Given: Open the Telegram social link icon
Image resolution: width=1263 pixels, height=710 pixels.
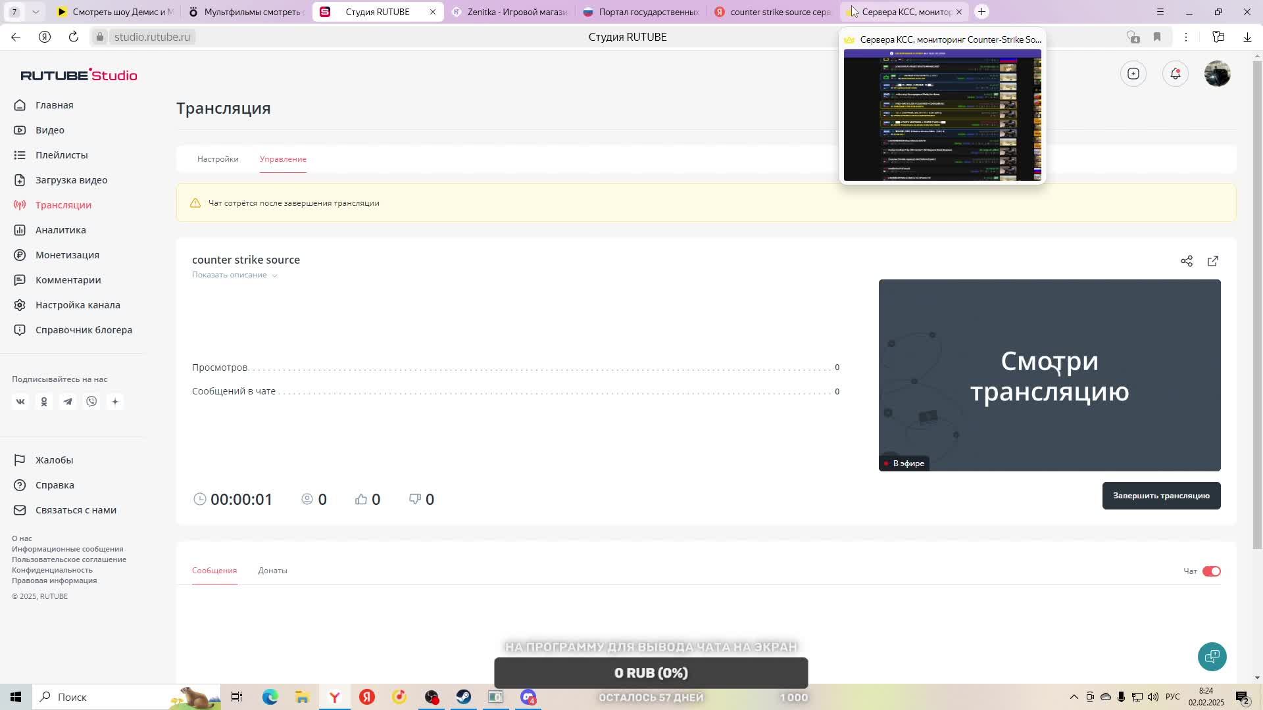Looking at the screenshot, I should (68, 402).
